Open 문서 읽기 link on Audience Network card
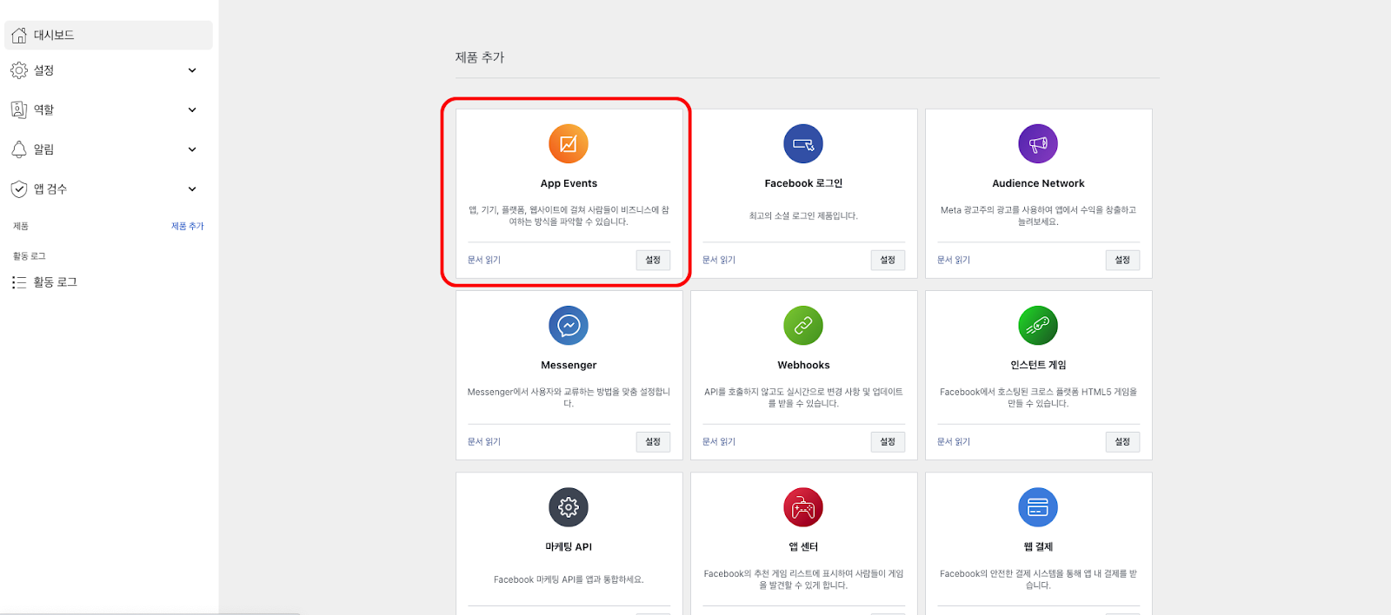 [954, 260]
